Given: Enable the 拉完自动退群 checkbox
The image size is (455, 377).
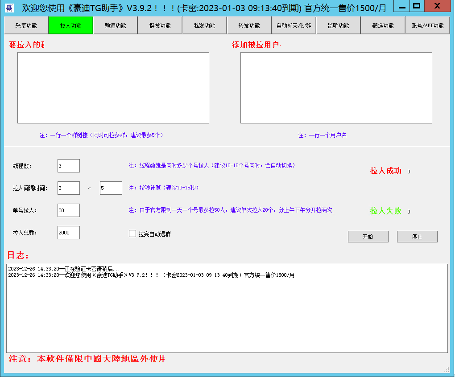Looking at the screenshot, I should click(132, 234).
